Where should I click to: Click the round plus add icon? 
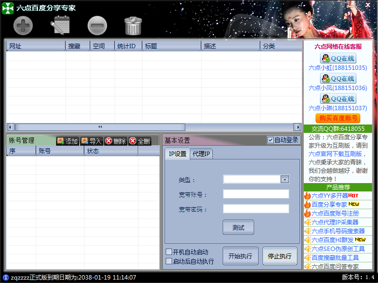pos(23,26)
